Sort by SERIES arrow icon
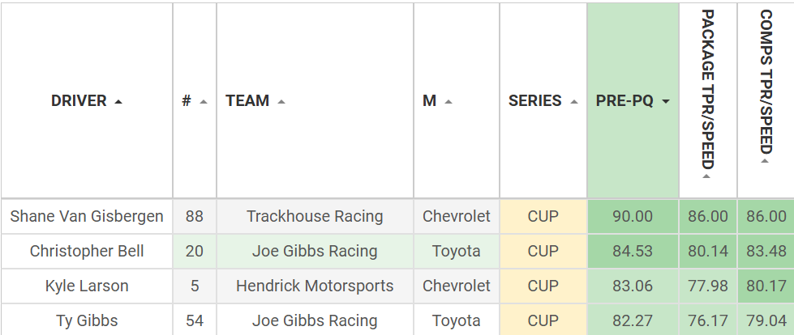The image size is (794, 335). point(573,102)
